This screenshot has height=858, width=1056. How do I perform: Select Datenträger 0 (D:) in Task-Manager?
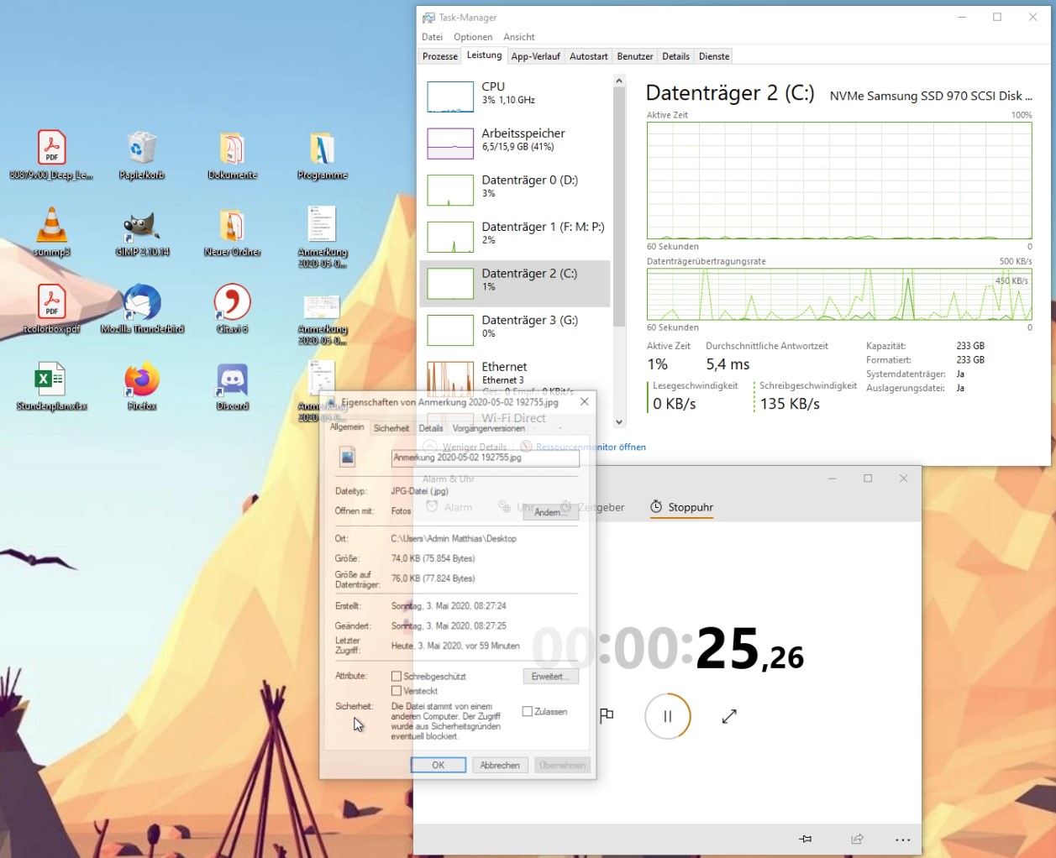[515, 190]
